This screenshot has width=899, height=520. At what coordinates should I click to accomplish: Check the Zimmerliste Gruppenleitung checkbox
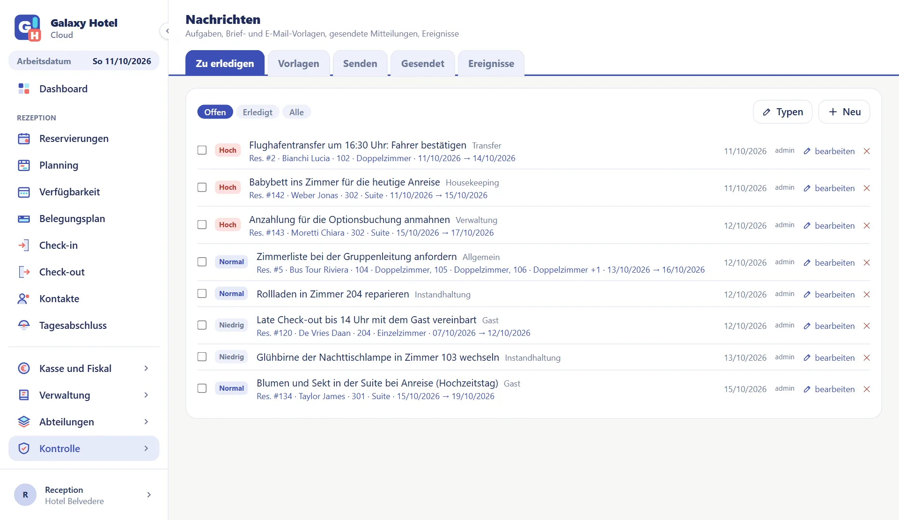click(x=202, y=262)
